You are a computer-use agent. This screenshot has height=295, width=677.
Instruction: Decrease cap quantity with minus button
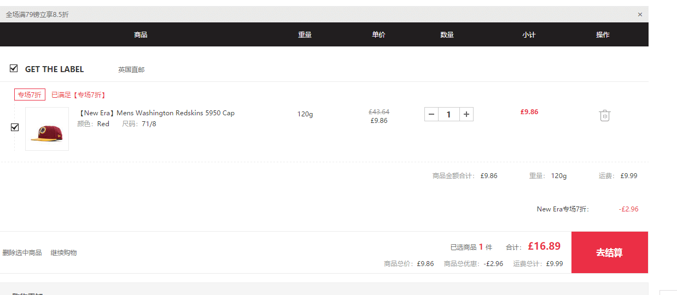pos(431,114)
